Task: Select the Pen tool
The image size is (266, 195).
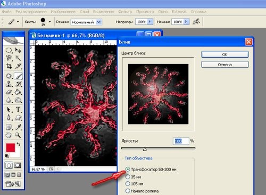Action: pyautogui.click(x=9, y=117)
